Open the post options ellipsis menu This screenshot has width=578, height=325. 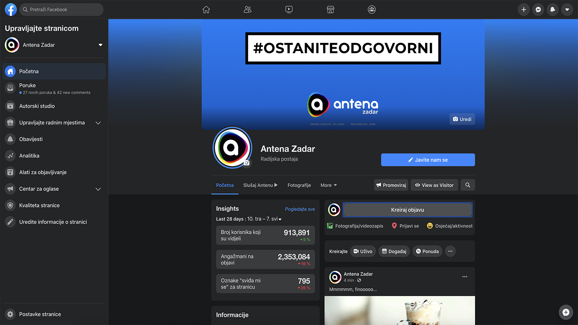[x=465, y=277]
